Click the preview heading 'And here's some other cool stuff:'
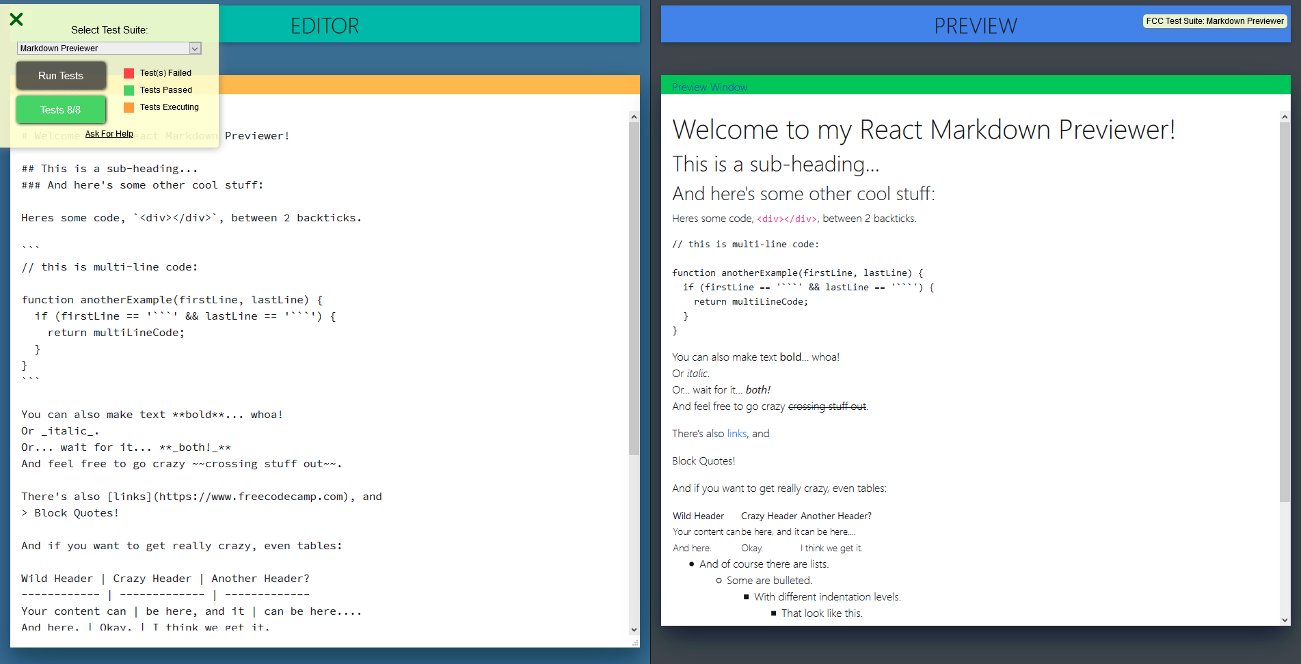This screenshot has height=664, width=1301. 803,194
